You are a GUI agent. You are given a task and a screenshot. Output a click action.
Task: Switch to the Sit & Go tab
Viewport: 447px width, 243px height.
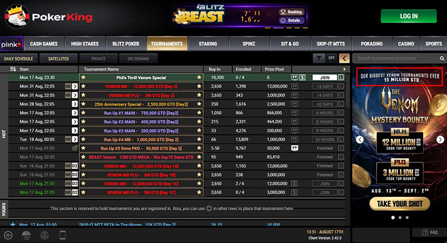point(290,44)
